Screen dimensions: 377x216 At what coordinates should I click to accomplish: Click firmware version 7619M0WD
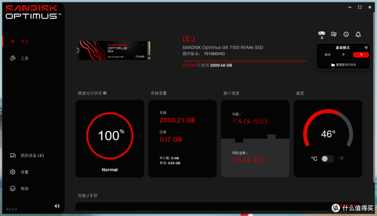[x=214, y=54]
